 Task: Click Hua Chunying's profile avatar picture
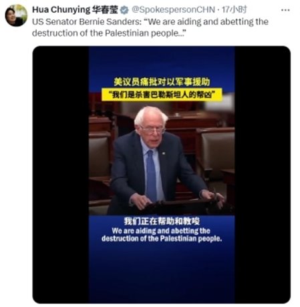(16, 15)
